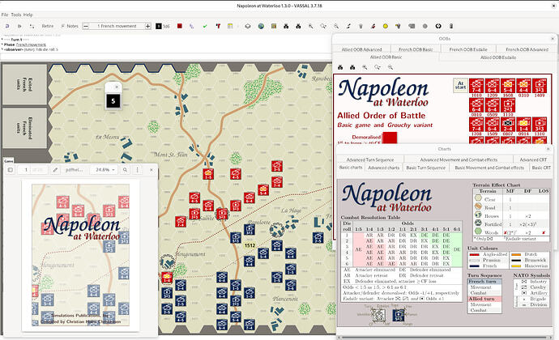Click the first icon on main toolbar
The width and height of the screenshot is (559, 340).
(7, 26)
